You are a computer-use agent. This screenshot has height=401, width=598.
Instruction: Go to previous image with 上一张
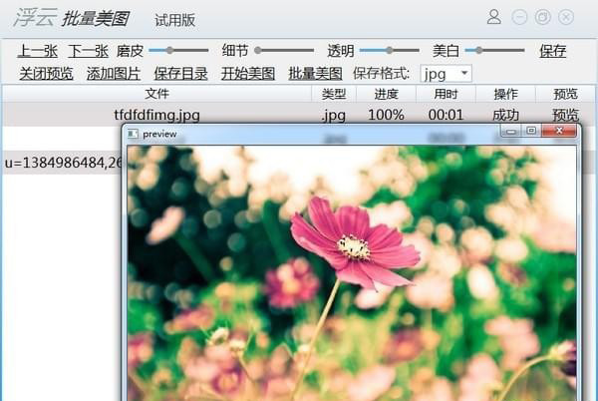pyautogui.click(x=38, y=51)
